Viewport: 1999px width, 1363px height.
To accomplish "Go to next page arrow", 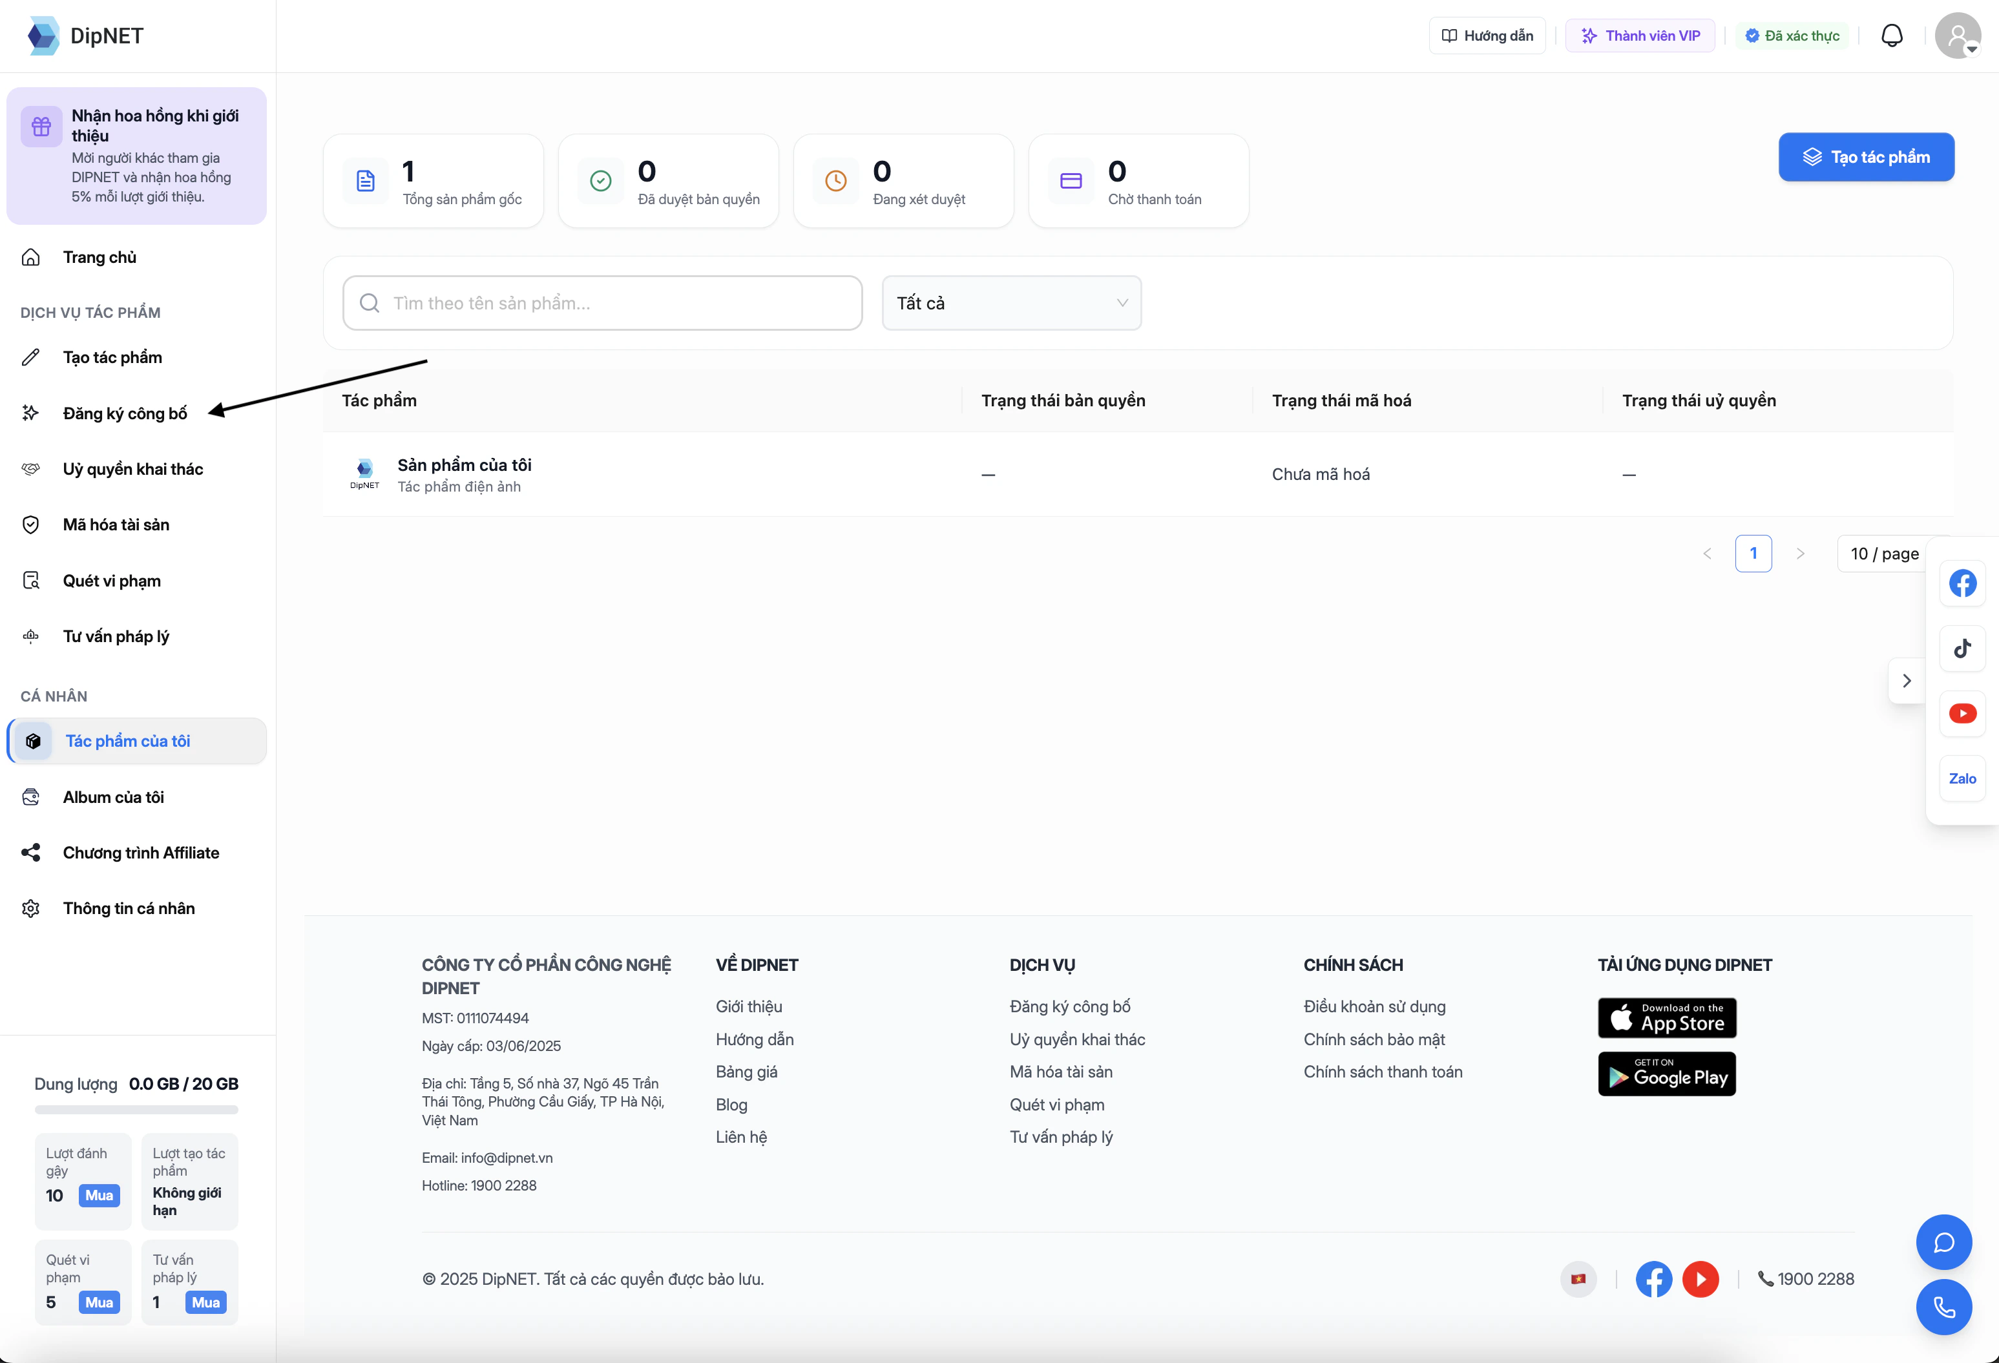I will [x=1800, y=553].
